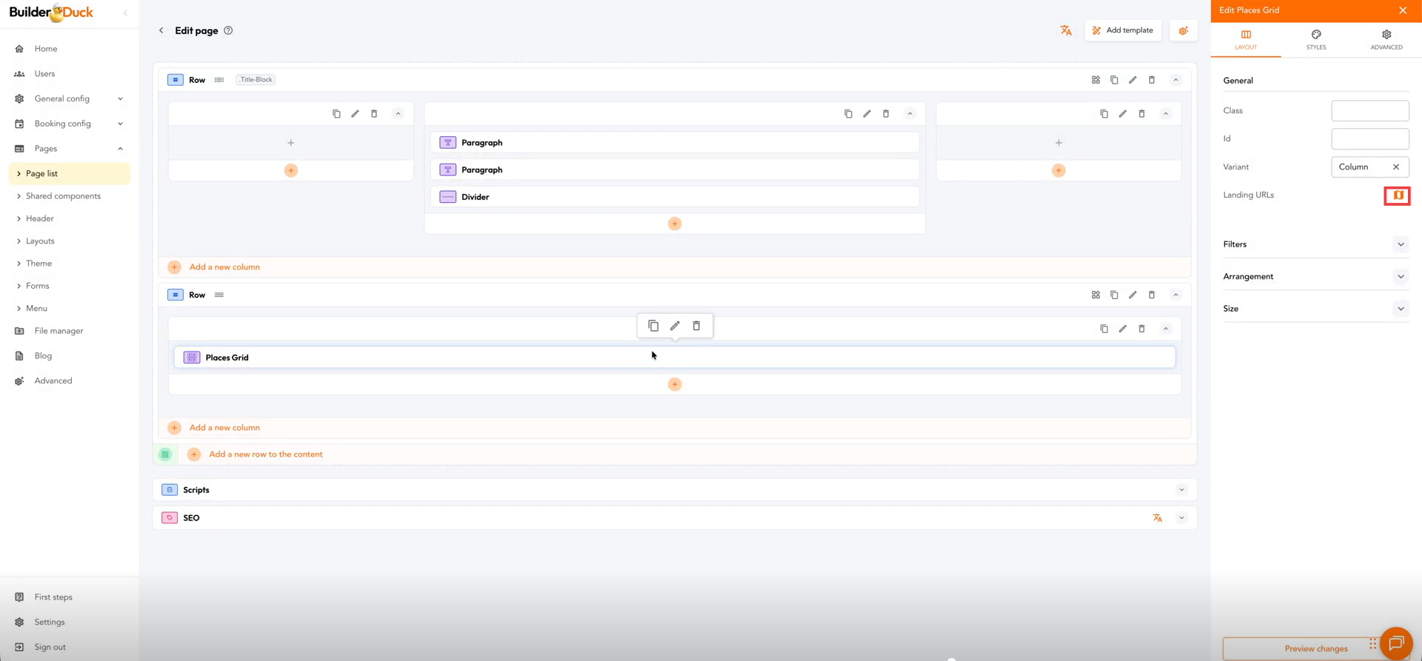Click the Add template button

pos(1123,30)
